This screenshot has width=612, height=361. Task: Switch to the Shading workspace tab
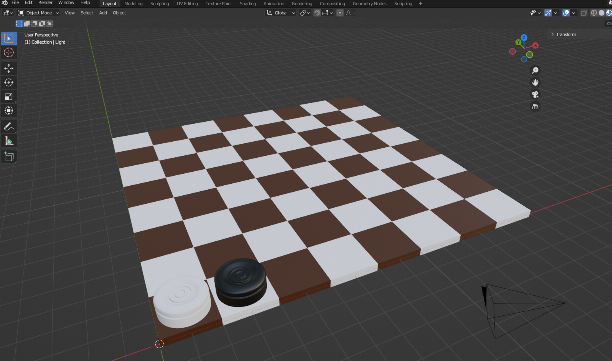[248, 4]
